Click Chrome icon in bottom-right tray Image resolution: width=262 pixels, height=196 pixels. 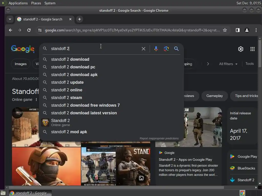pyautogui.click(x=242, y=193)
